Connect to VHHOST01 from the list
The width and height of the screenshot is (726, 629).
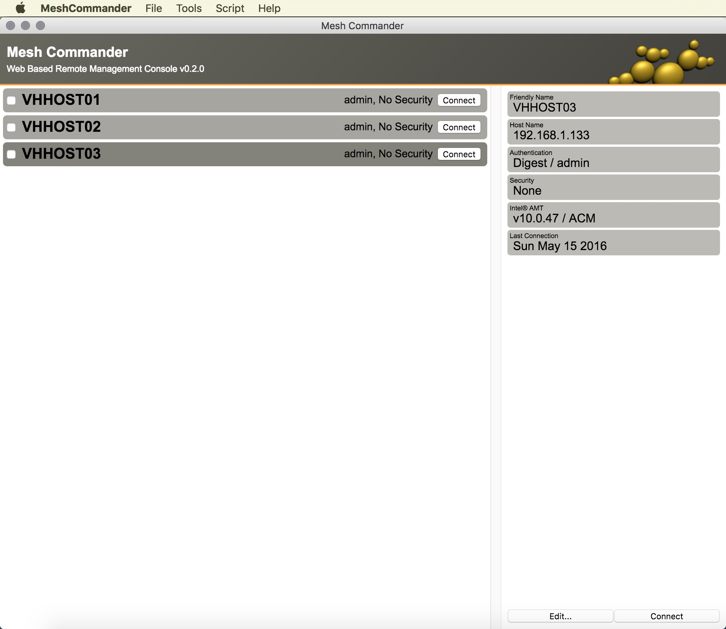point(459,100)
